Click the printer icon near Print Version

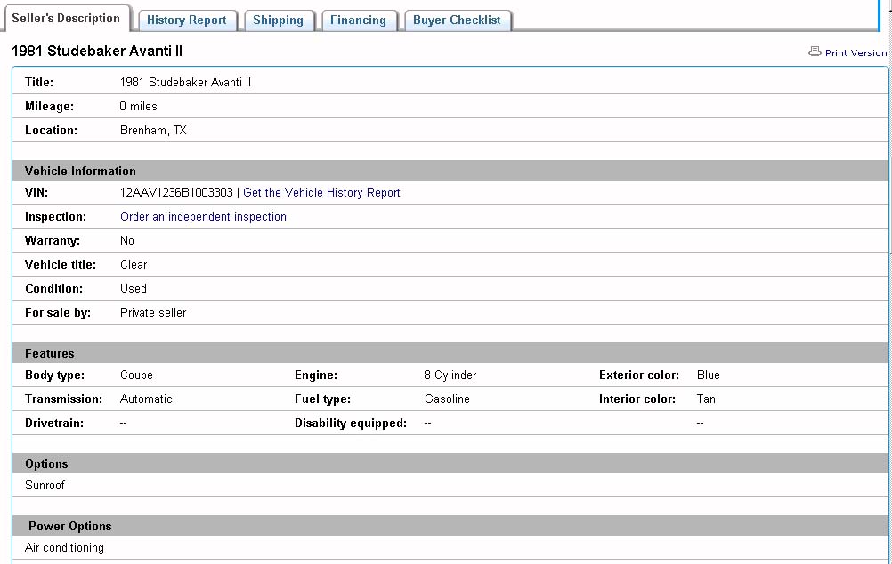click(x=814, y=52)
